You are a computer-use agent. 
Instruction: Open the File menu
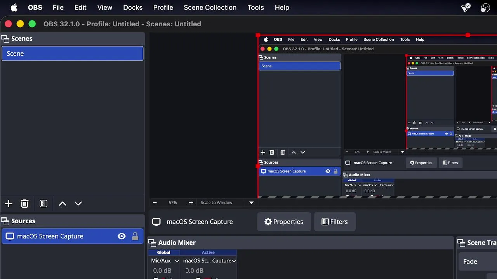coord(58,7)
